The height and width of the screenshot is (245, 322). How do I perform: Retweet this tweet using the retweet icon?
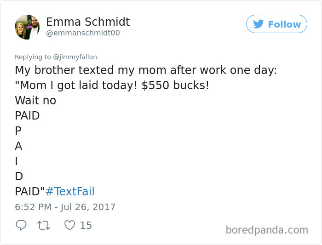44,225
